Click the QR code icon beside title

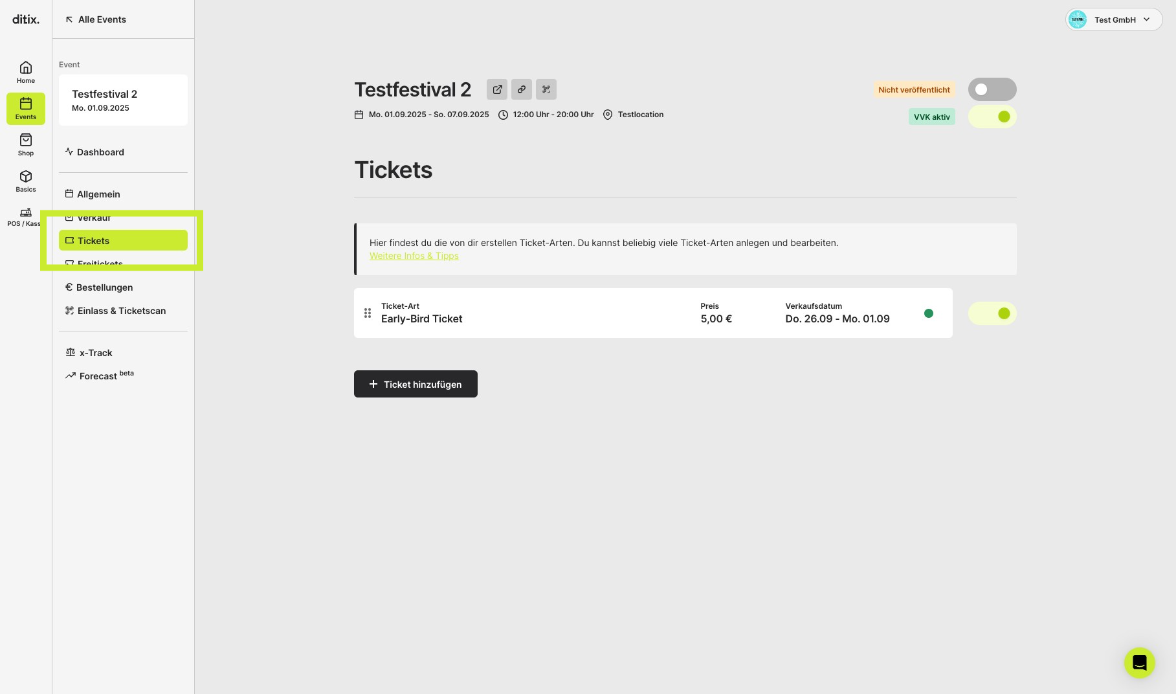(546, 89)
